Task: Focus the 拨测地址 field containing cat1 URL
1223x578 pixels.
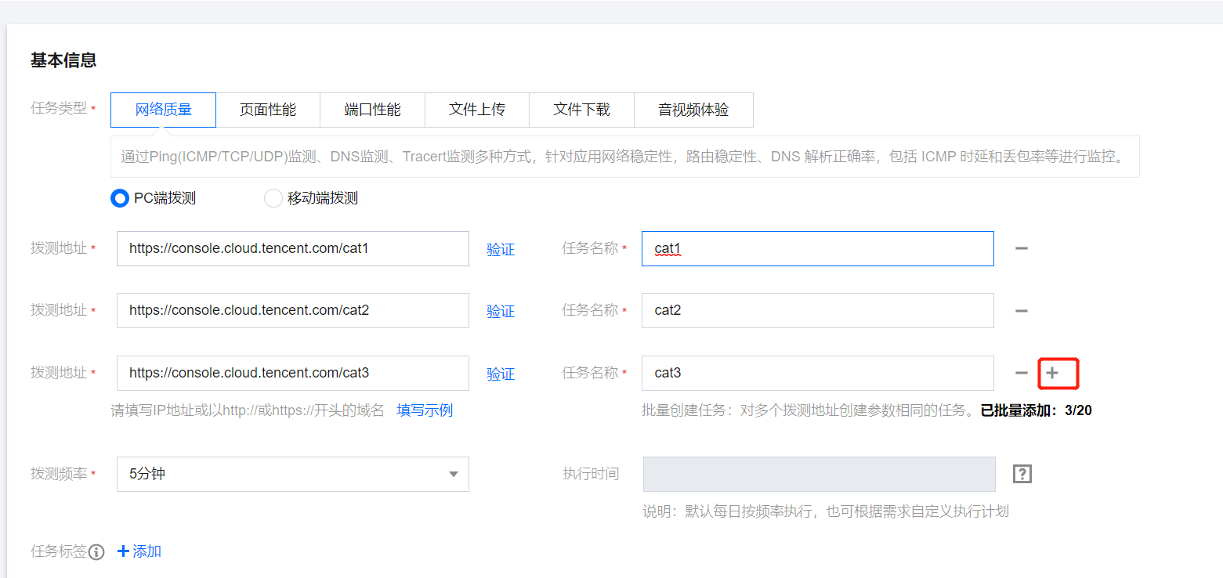Action: pos(293,248)
